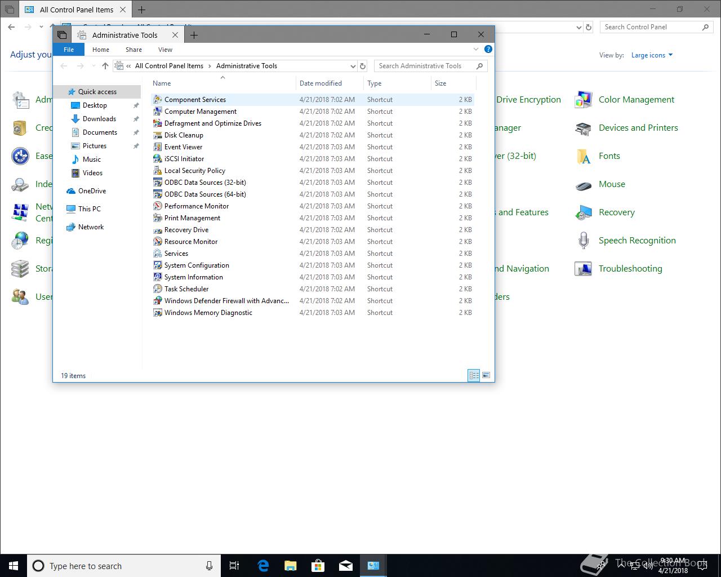Open the Windows Start menu
The image size is (721, 577).
coord(14,566)
